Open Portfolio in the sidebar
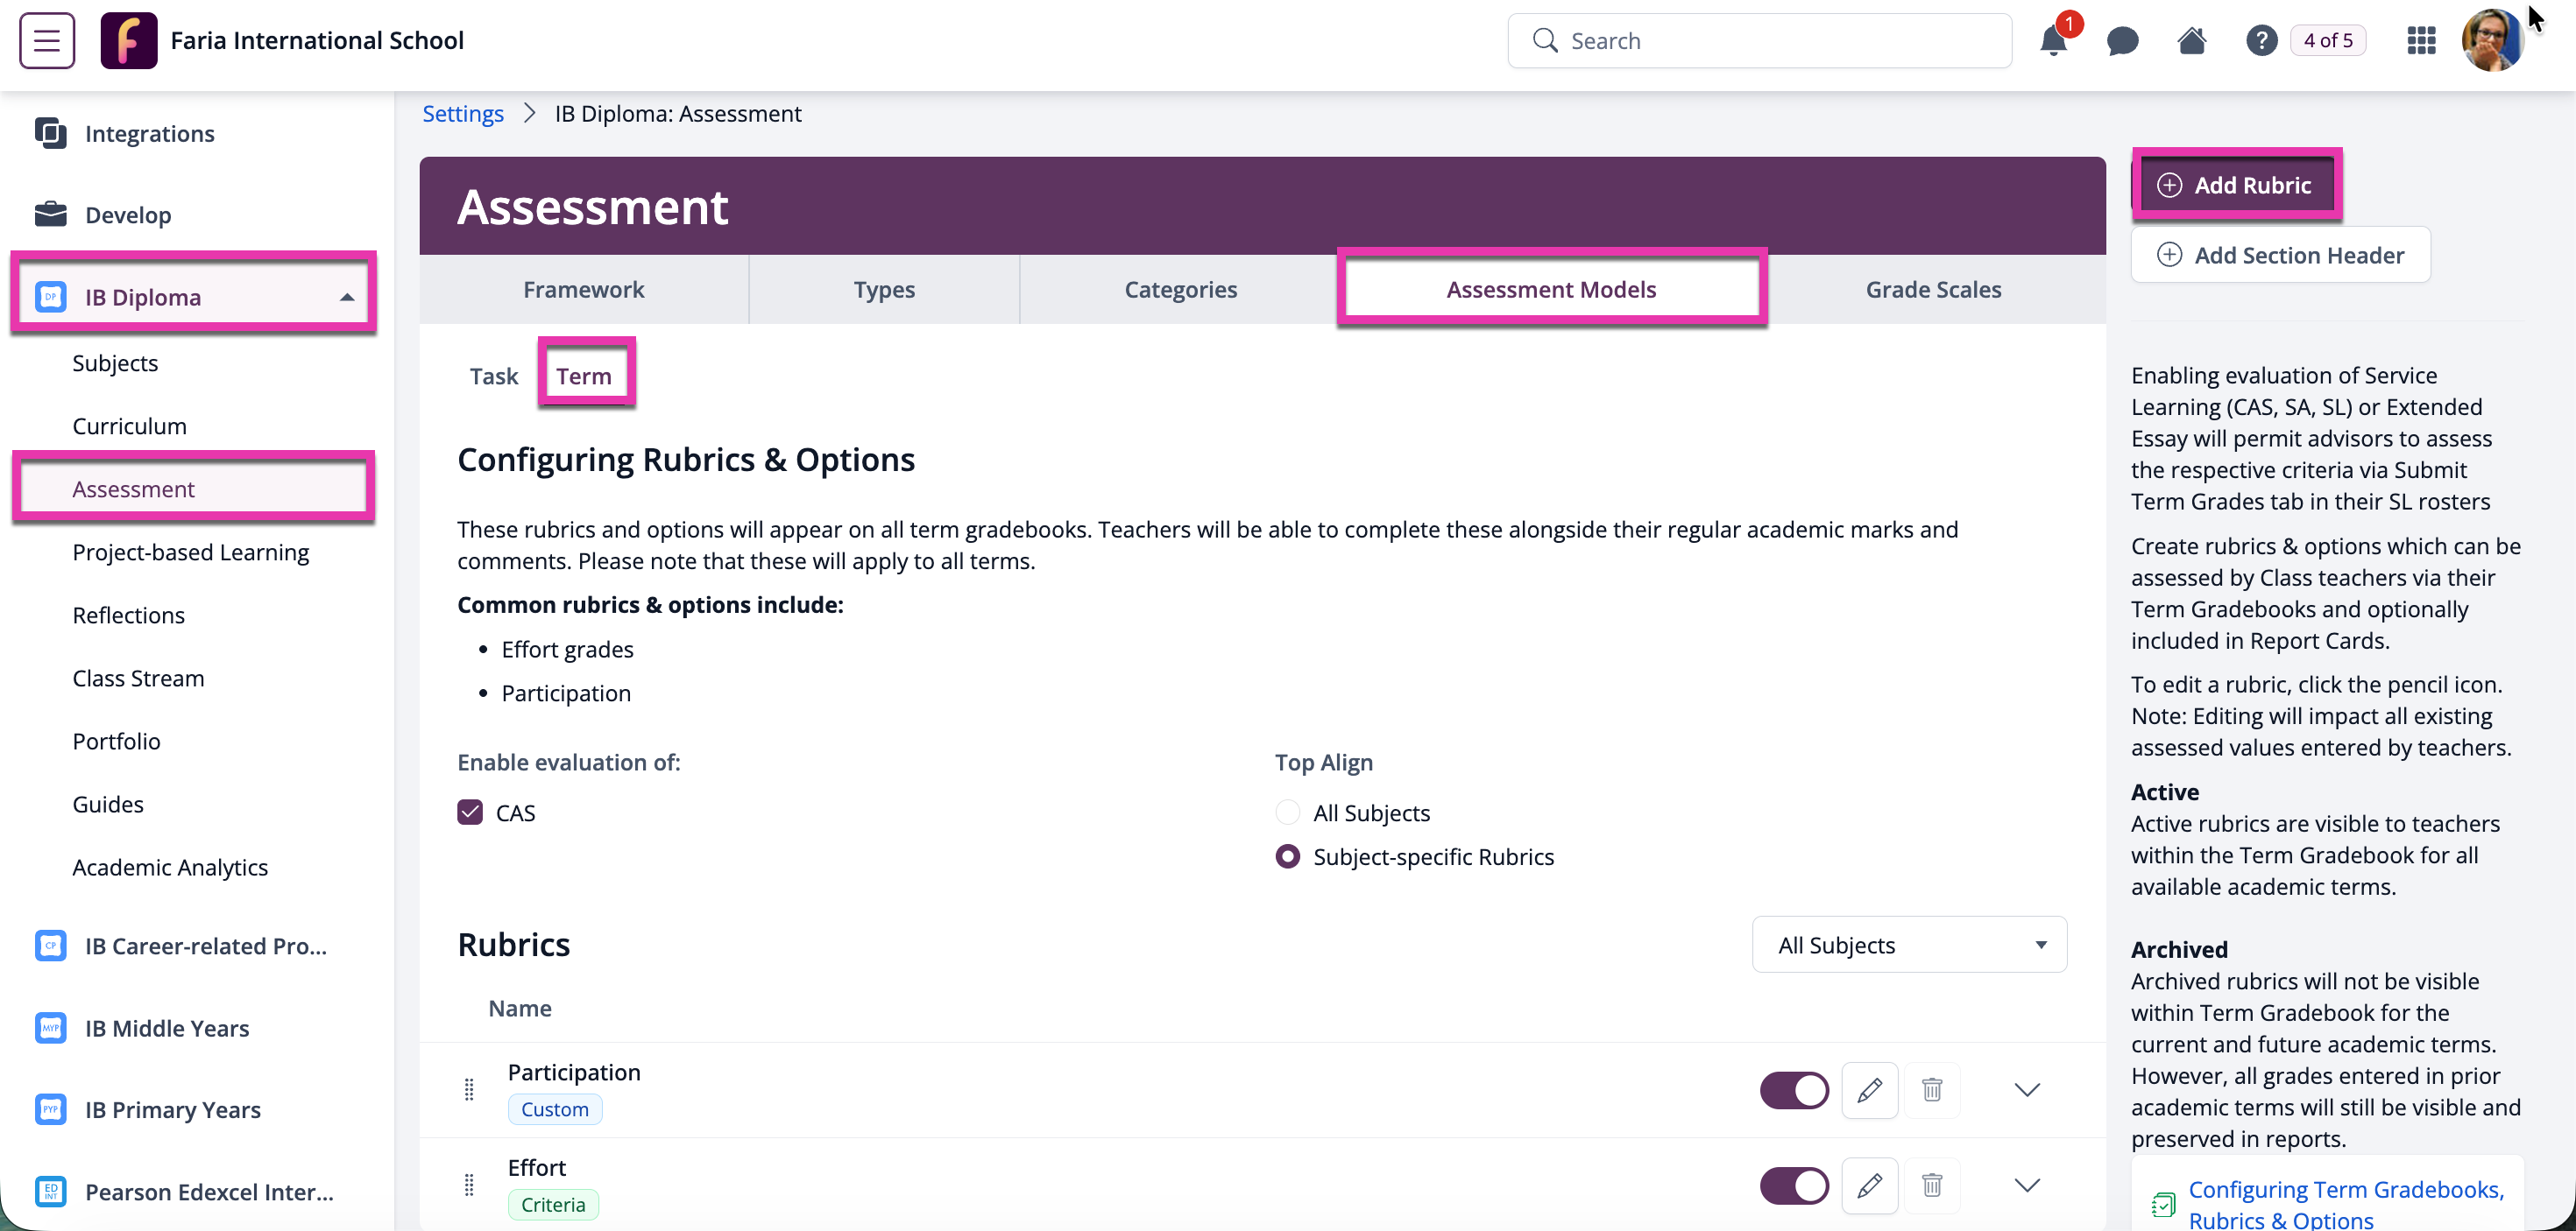The width and height of the screenshot is (2576, 1231). coord(116,741)
